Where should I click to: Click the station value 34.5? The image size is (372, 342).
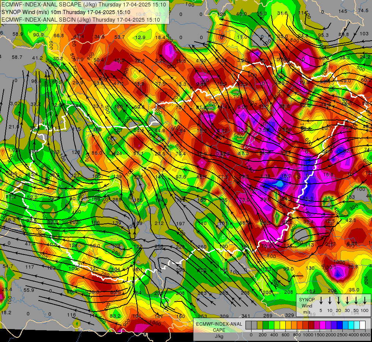tap(100, 36)
